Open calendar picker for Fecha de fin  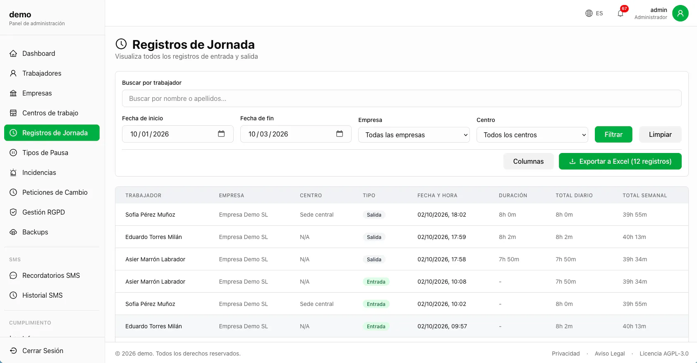pos(340,134)
